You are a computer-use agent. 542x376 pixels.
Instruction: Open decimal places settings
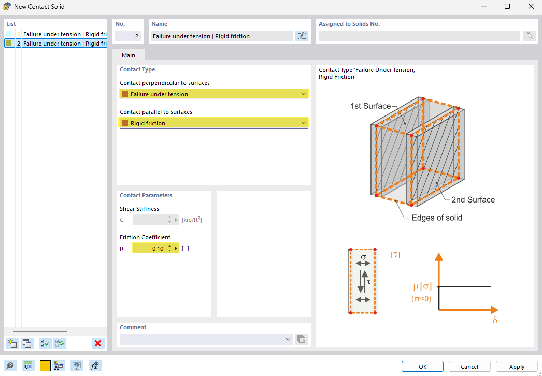coord(27,366)
